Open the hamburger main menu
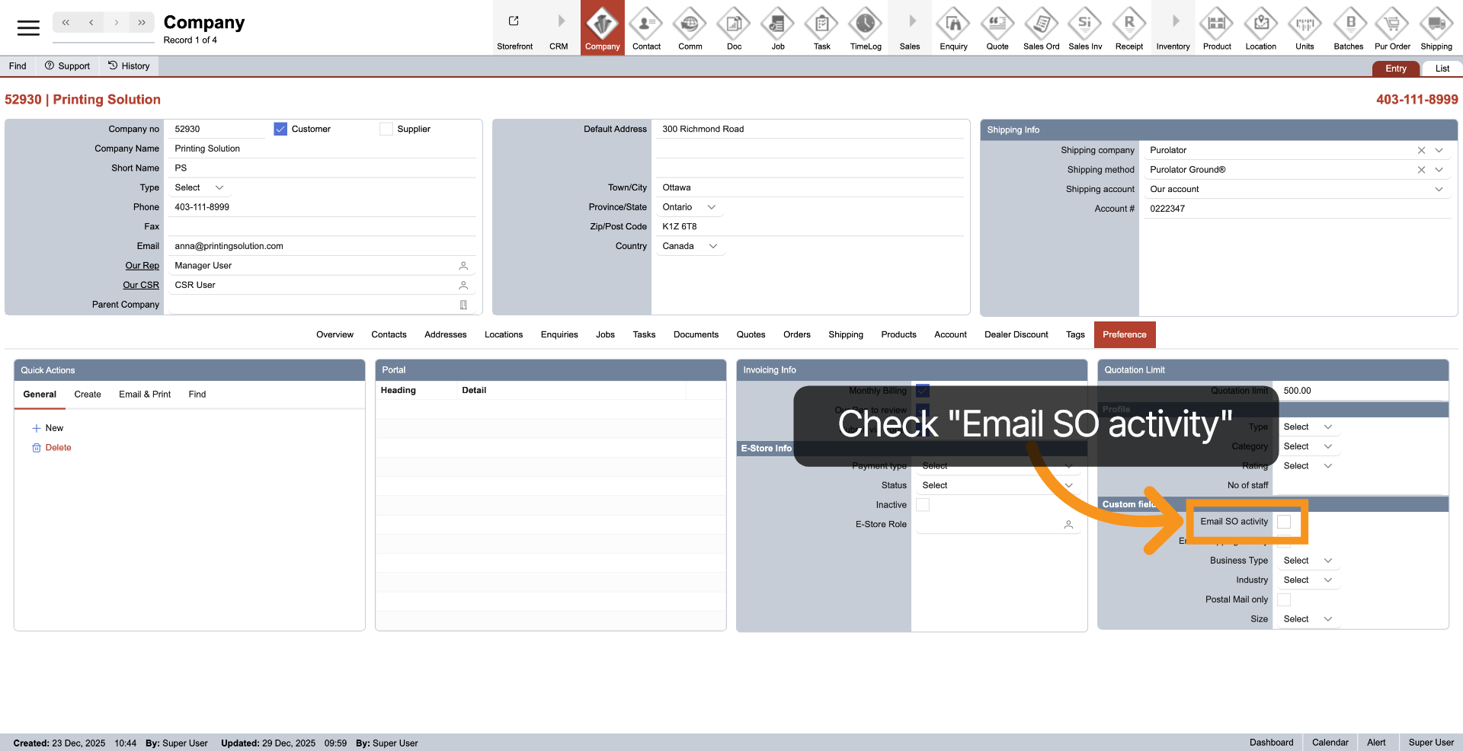1463x751 pixels. coord(28,28)
